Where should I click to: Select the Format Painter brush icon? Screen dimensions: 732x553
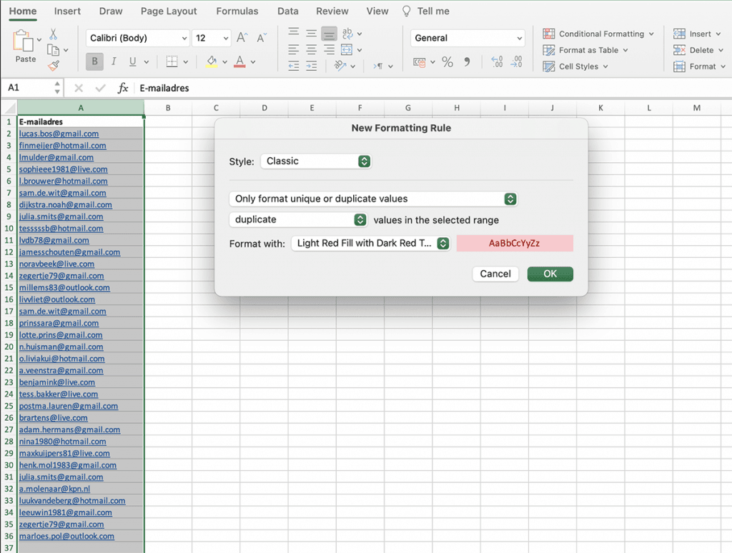coord(54,66)
